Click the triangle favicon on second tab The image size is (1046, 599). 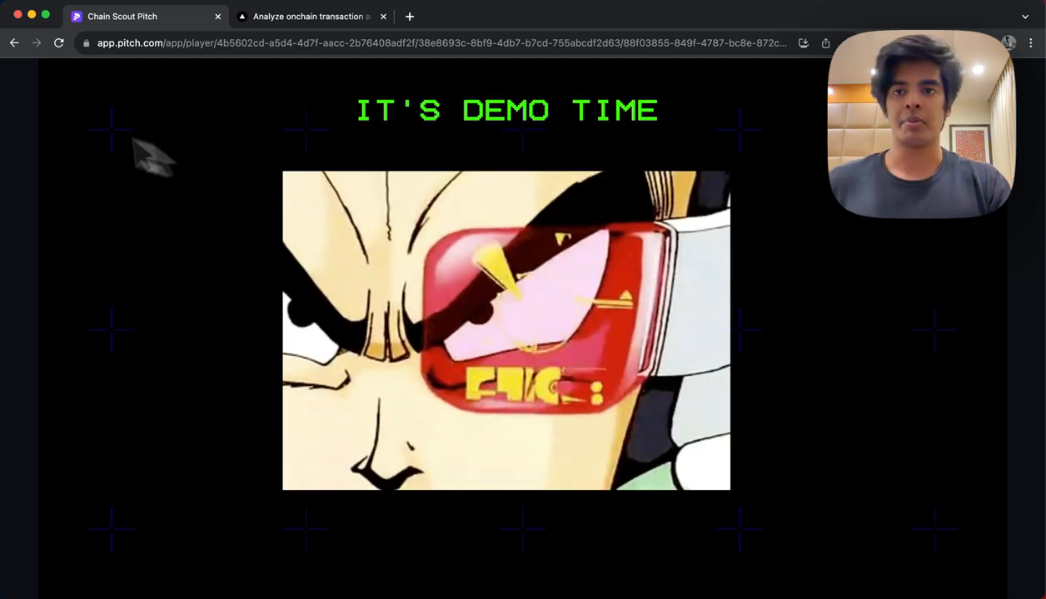click(x=242, y=16)
